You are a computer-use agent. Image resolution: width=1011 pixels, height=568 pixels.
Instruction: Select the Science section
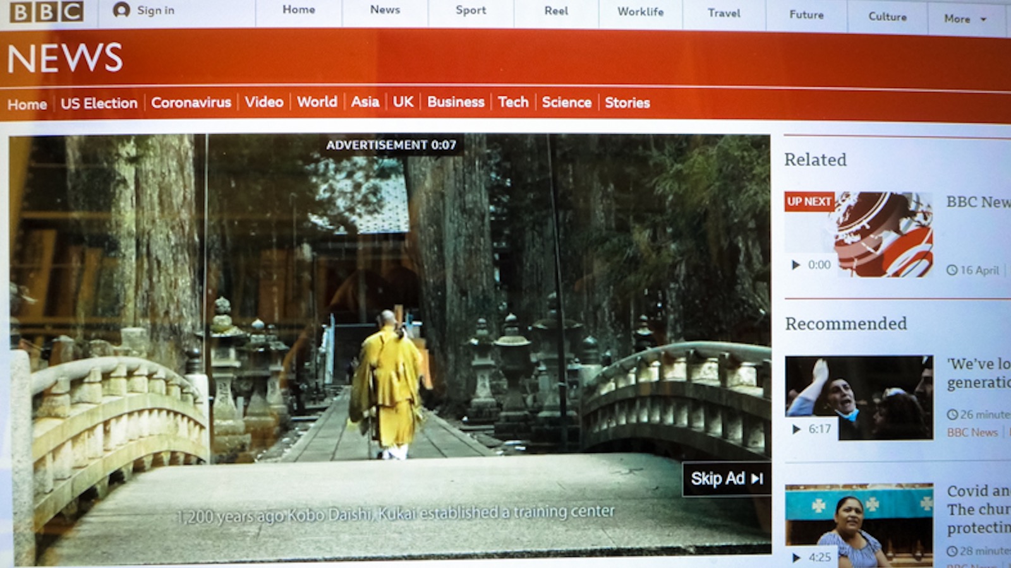(567, 102)
